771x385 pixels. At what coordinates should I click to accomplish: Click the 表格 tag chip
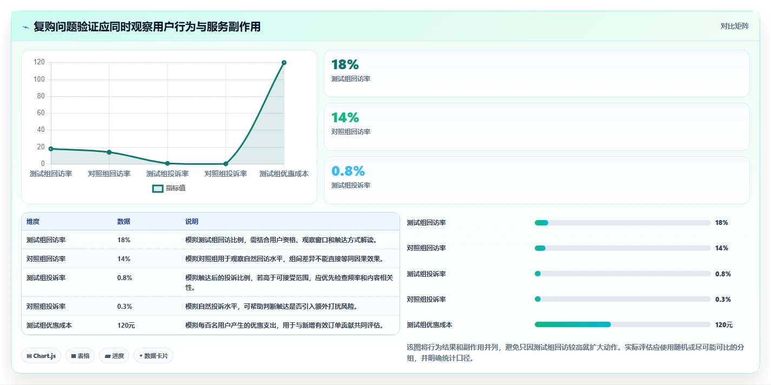[x=80, y=356]
